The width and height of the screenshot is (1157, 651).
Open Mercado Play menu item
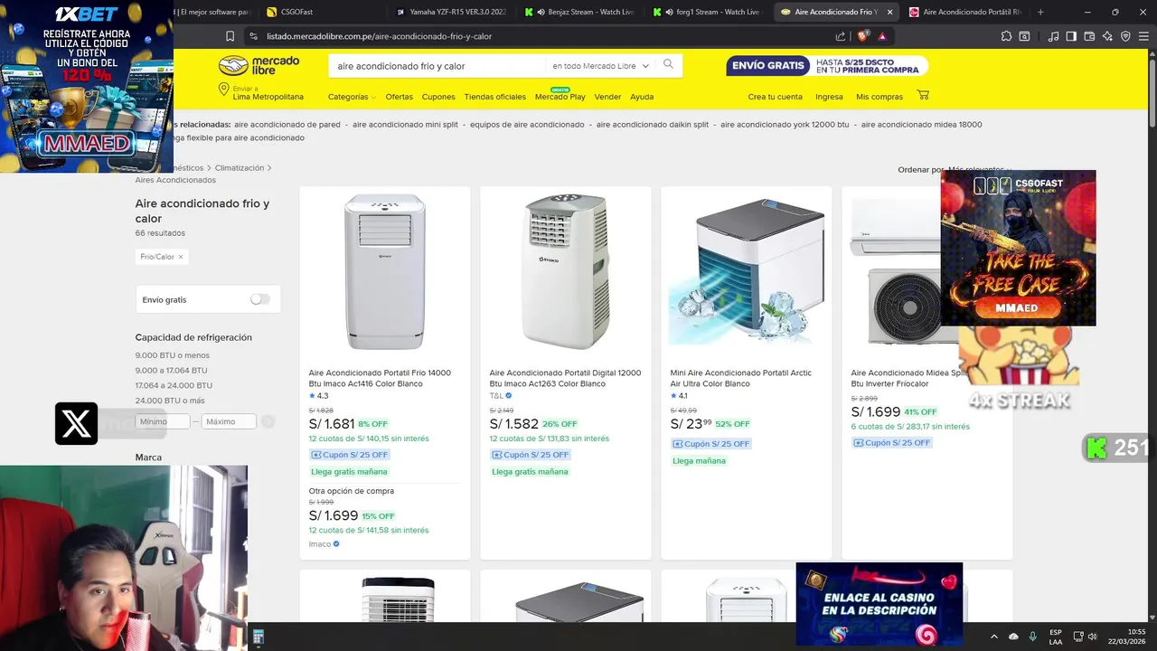click(560, 97)
